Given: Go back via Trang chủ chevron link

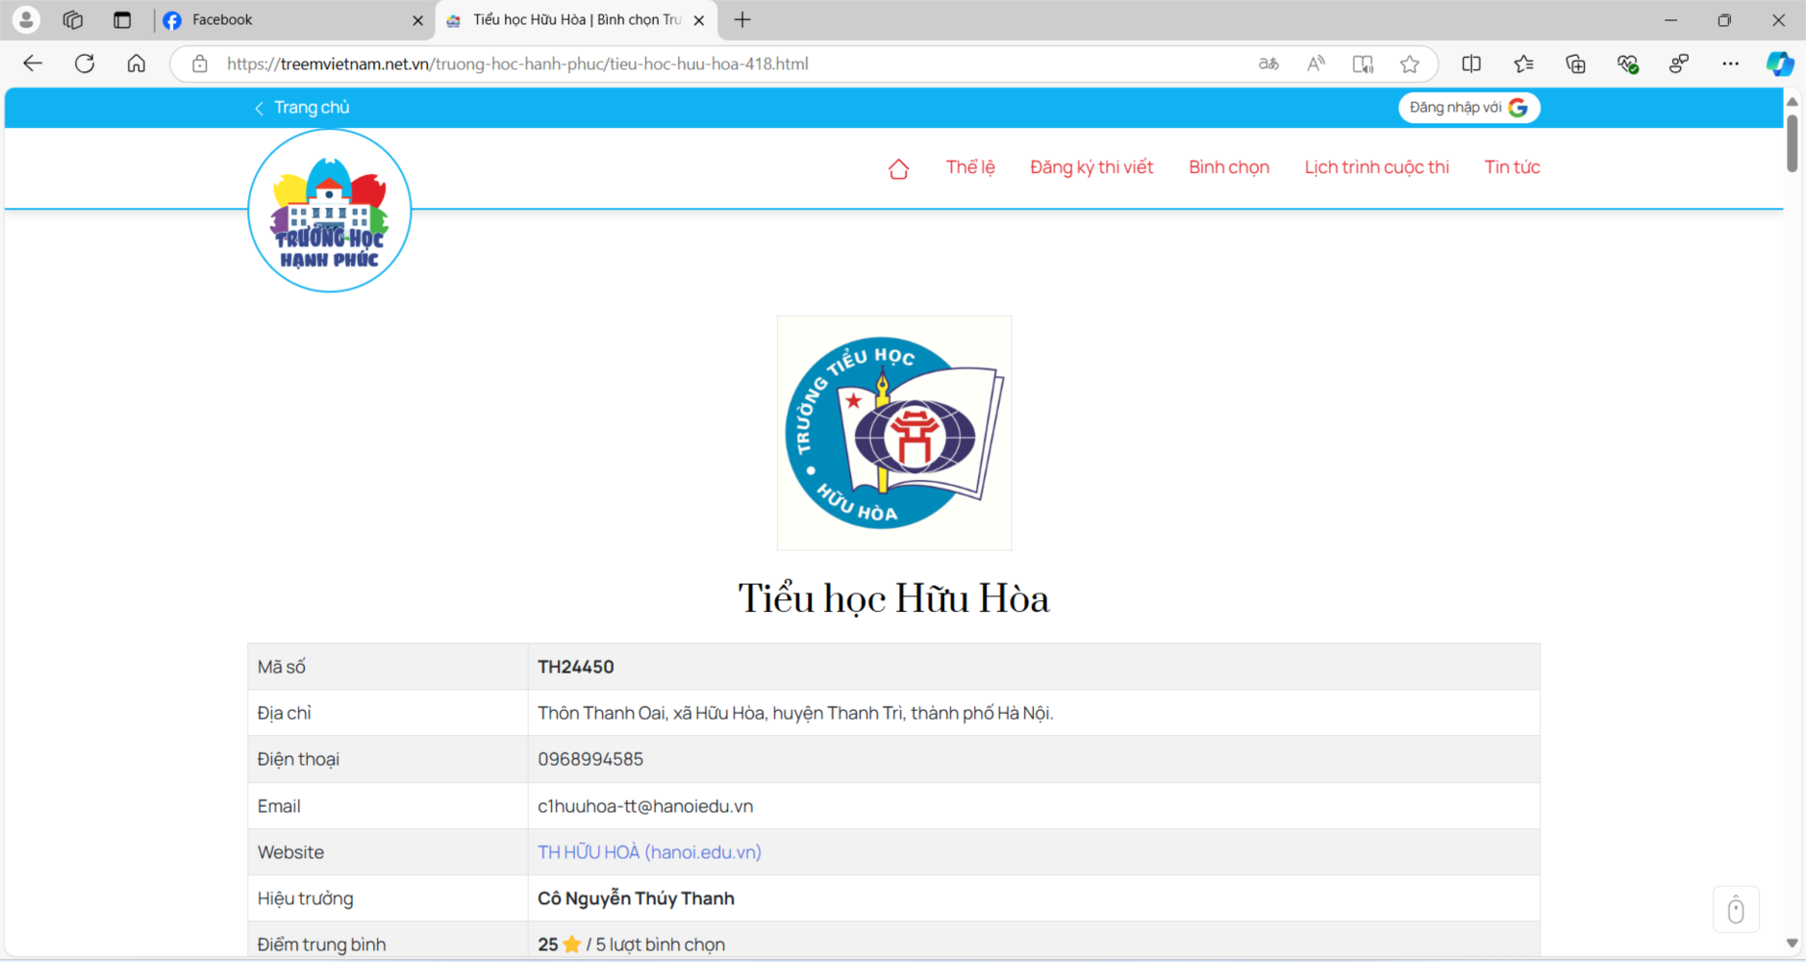Looking at the screenshot, I should [x=301, y=108].
